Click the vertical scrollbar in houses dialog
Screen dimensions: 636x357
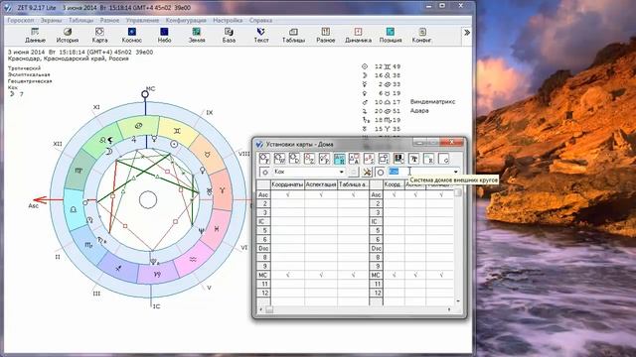pyautogui.click(x=458, y=246)
